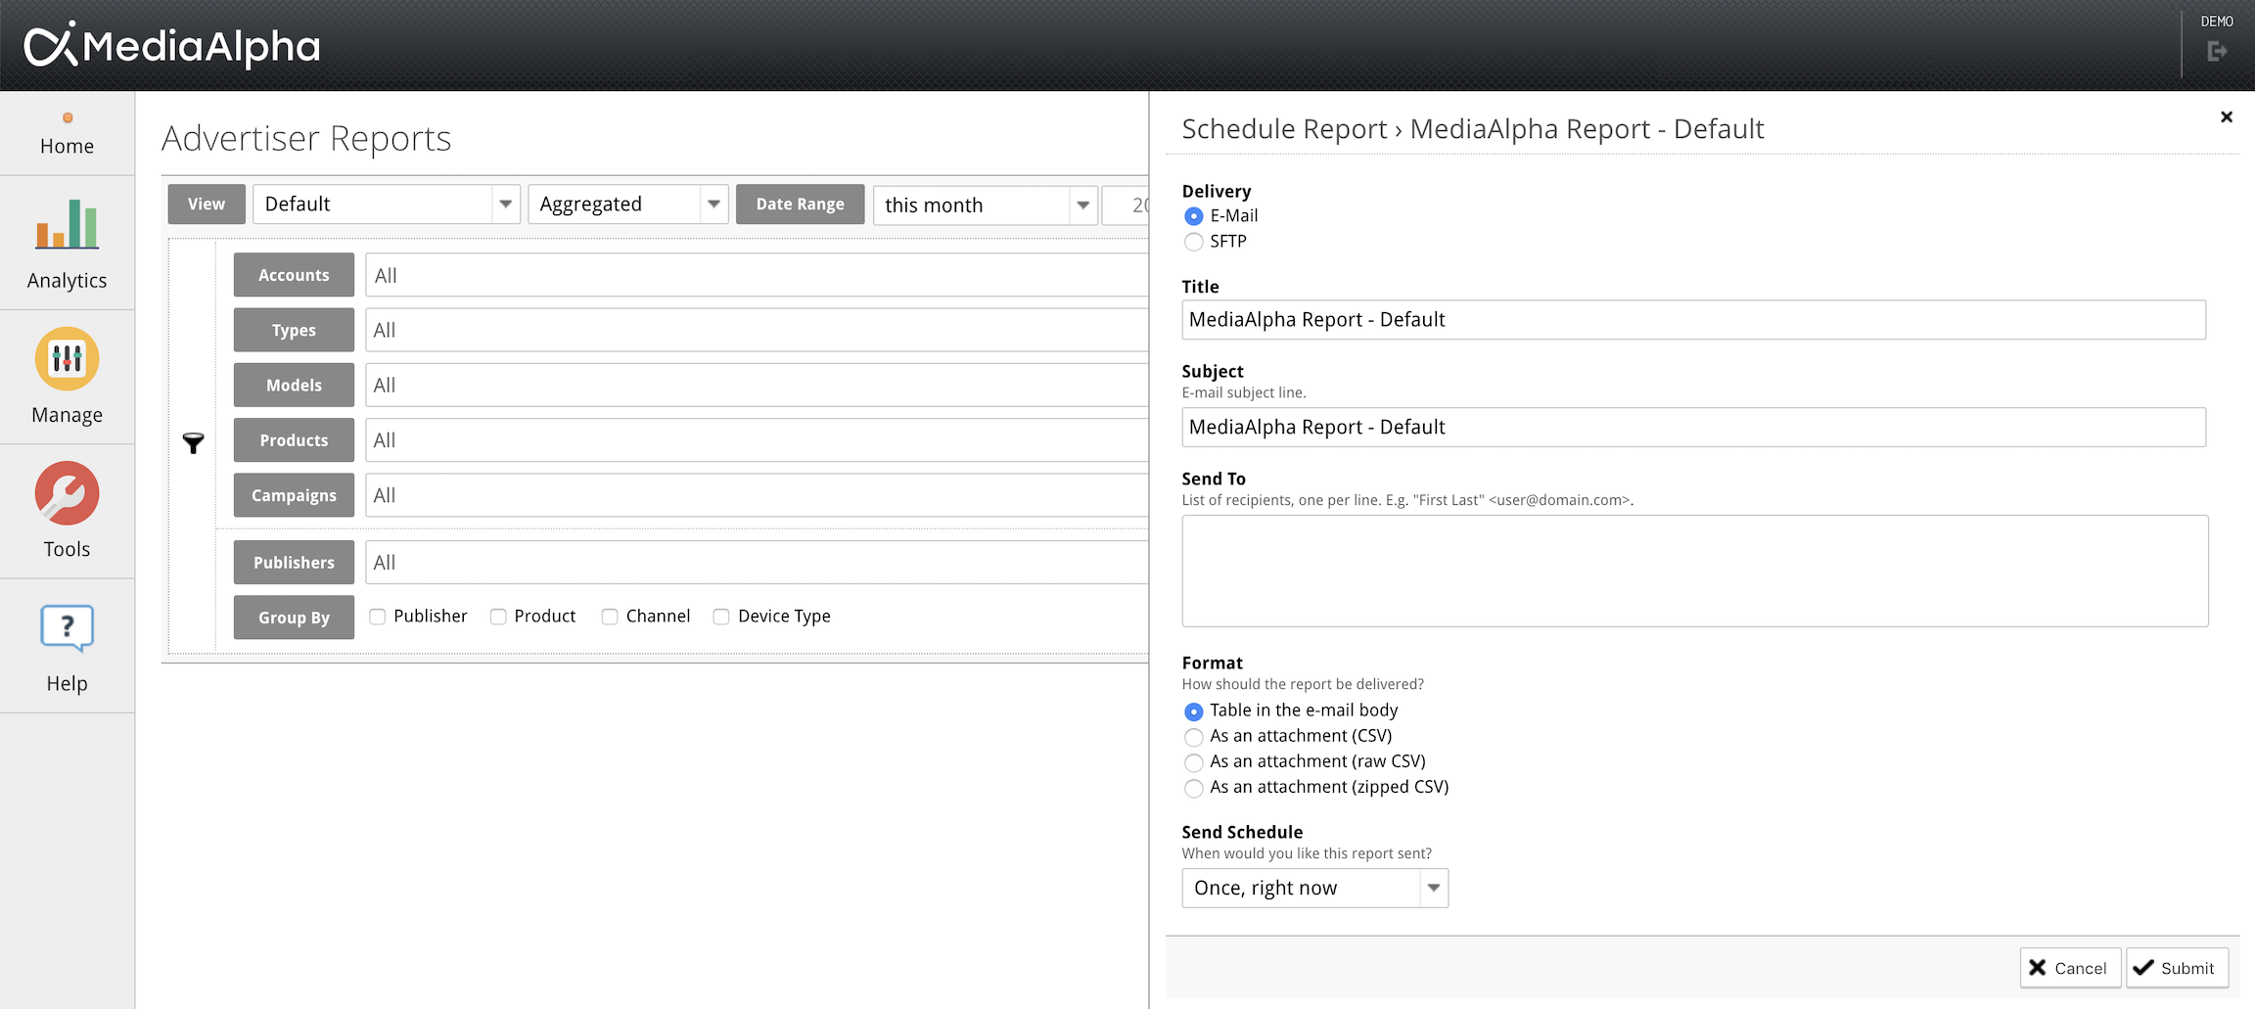Image resolution: width=2255 pixels, height=1009 pixels.
Task: Click the Cancel button
Action: [x=2070, y=968]
